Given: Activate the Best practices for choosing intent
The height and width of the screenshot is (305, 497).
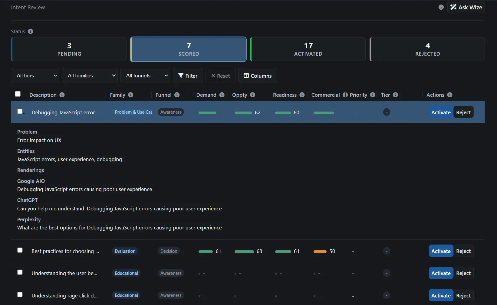Looking at the screenshot, I should click(x=441, y=251).
